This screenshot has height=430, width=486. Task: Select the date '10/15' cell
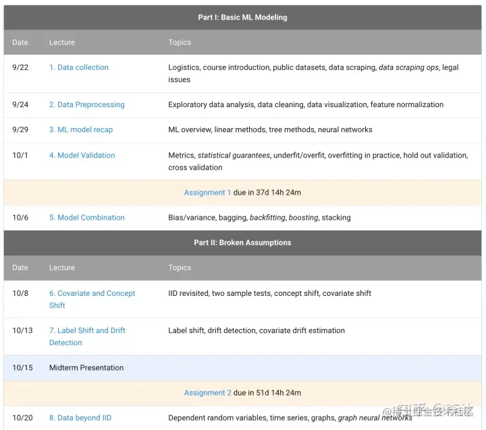(x=22, y=367)
